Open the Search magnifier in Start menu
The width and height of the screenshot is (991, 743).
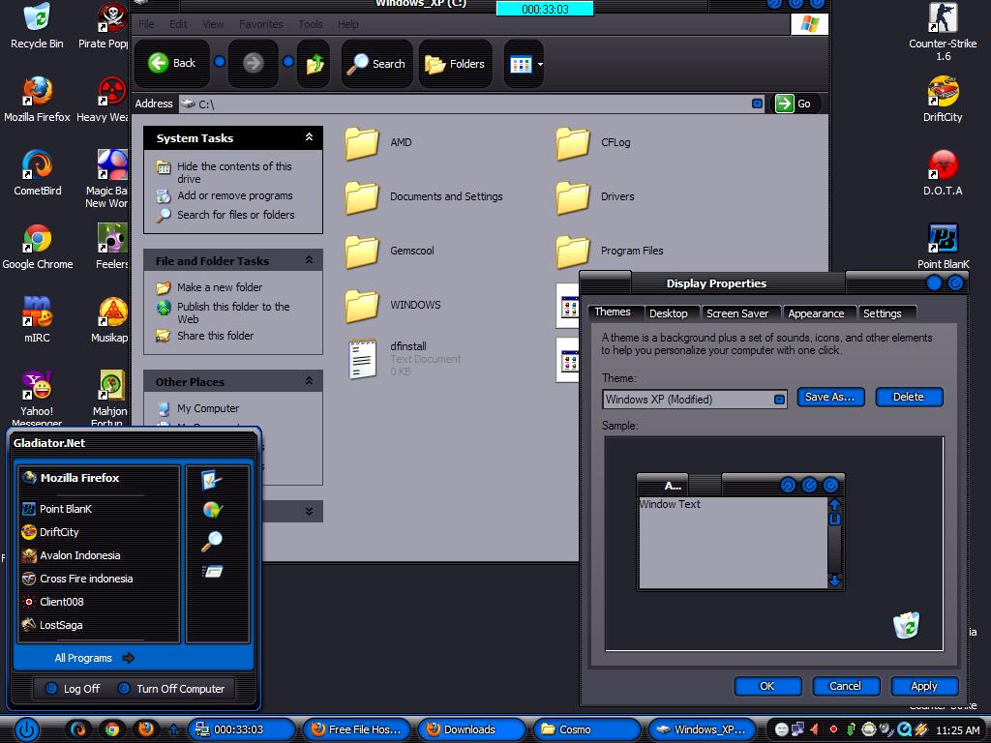pos(212,541)
